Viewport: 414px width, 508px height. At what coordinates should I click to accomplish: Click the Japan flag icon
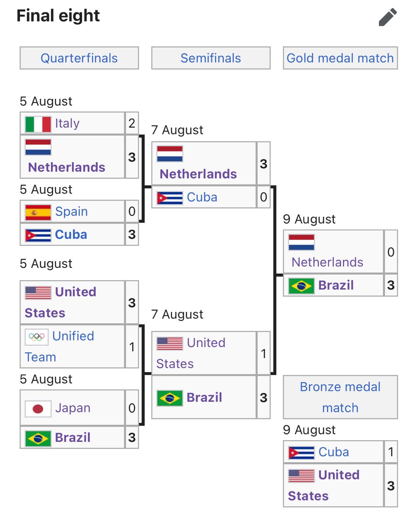coord(38,409)
